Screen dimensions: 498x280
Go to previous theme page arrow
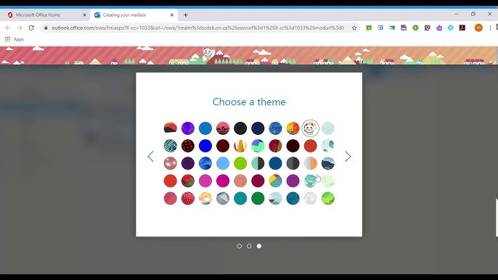click(x=150, y=156)
